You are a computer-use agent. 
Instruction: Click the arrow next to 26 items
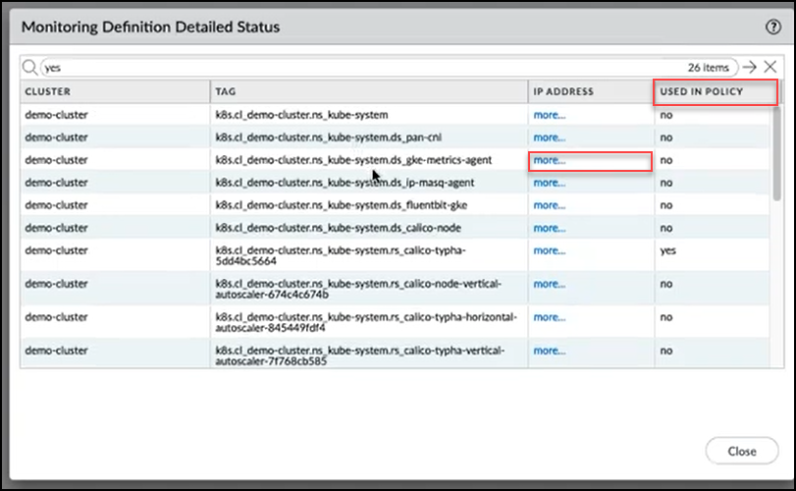coord(749,67)
